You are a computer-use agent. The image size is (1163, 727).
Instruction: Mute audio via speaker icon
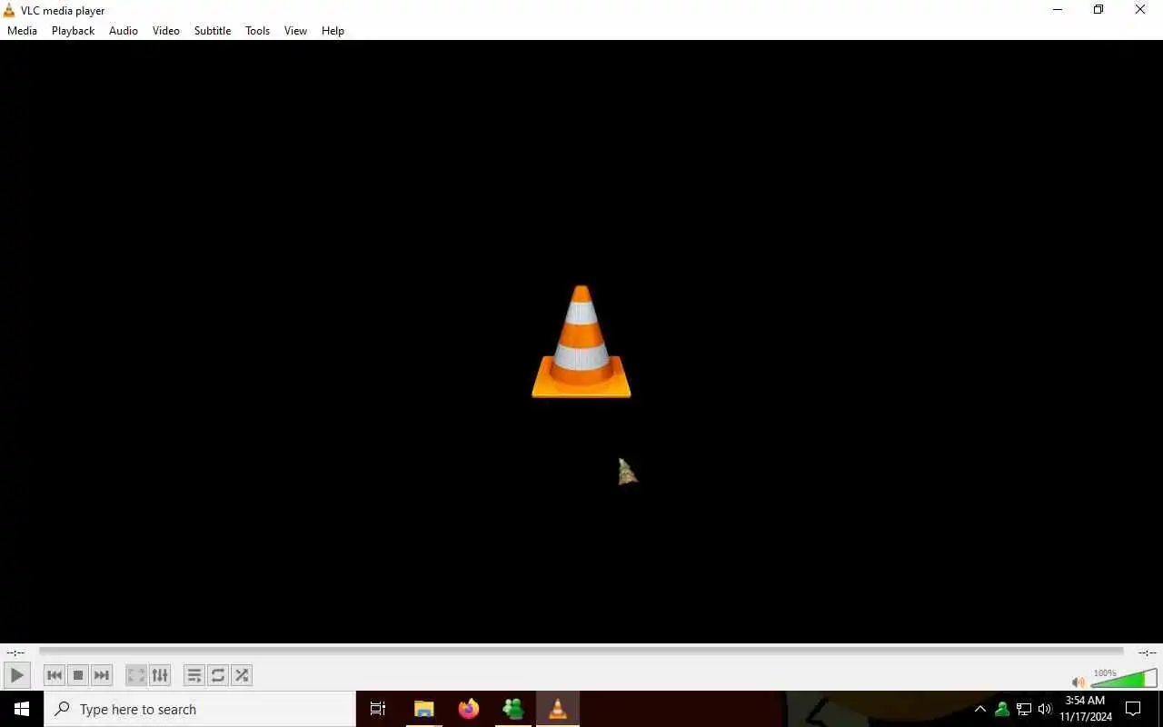1078,682
